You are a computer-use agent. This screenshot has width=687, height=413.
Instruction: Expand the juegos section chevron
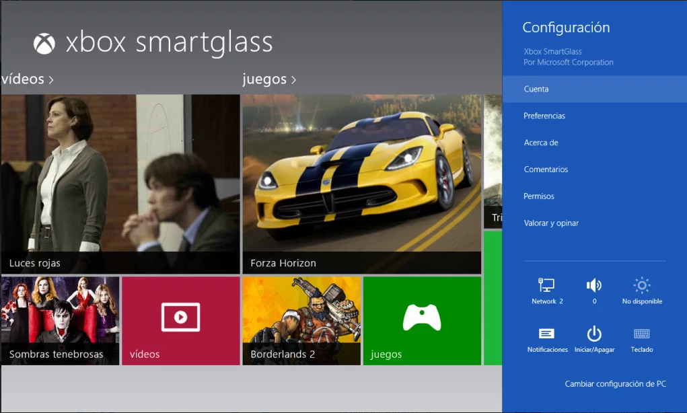[x=293, y=80]
